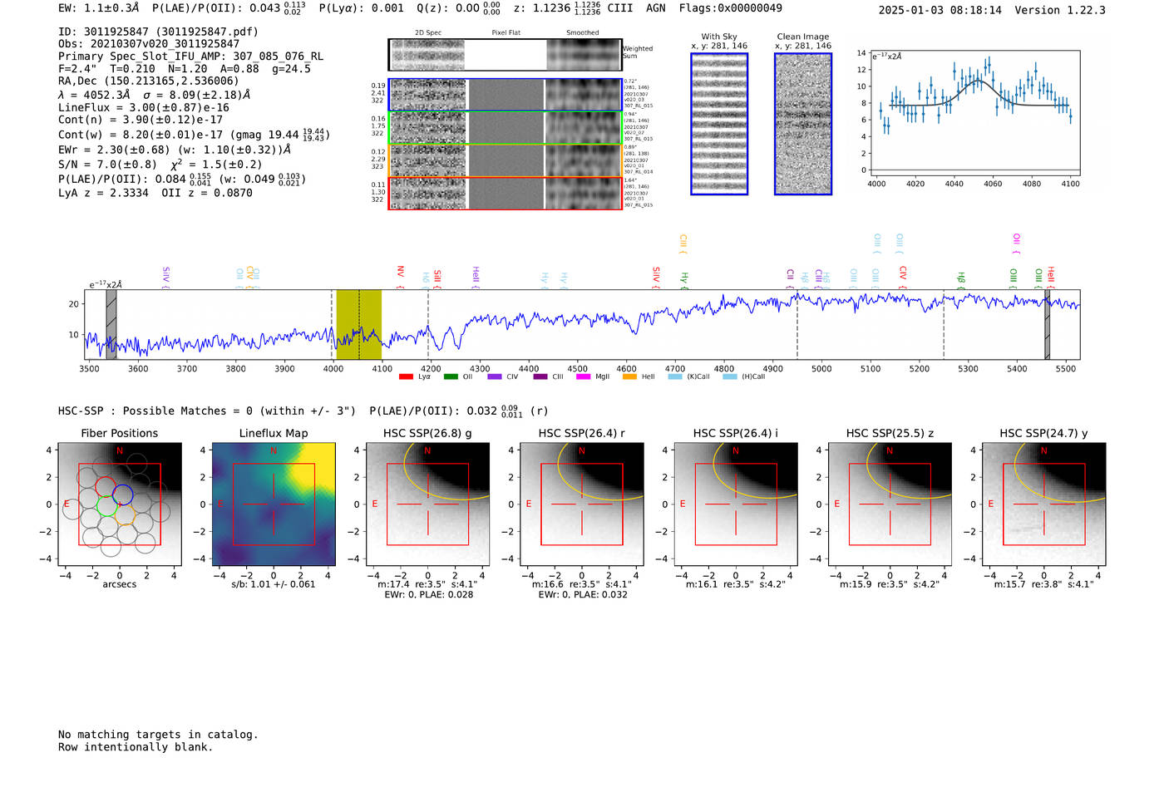Screen dimensions: 1164x792
Task: Open the Clean Image cutout
Action: [803, 124]
